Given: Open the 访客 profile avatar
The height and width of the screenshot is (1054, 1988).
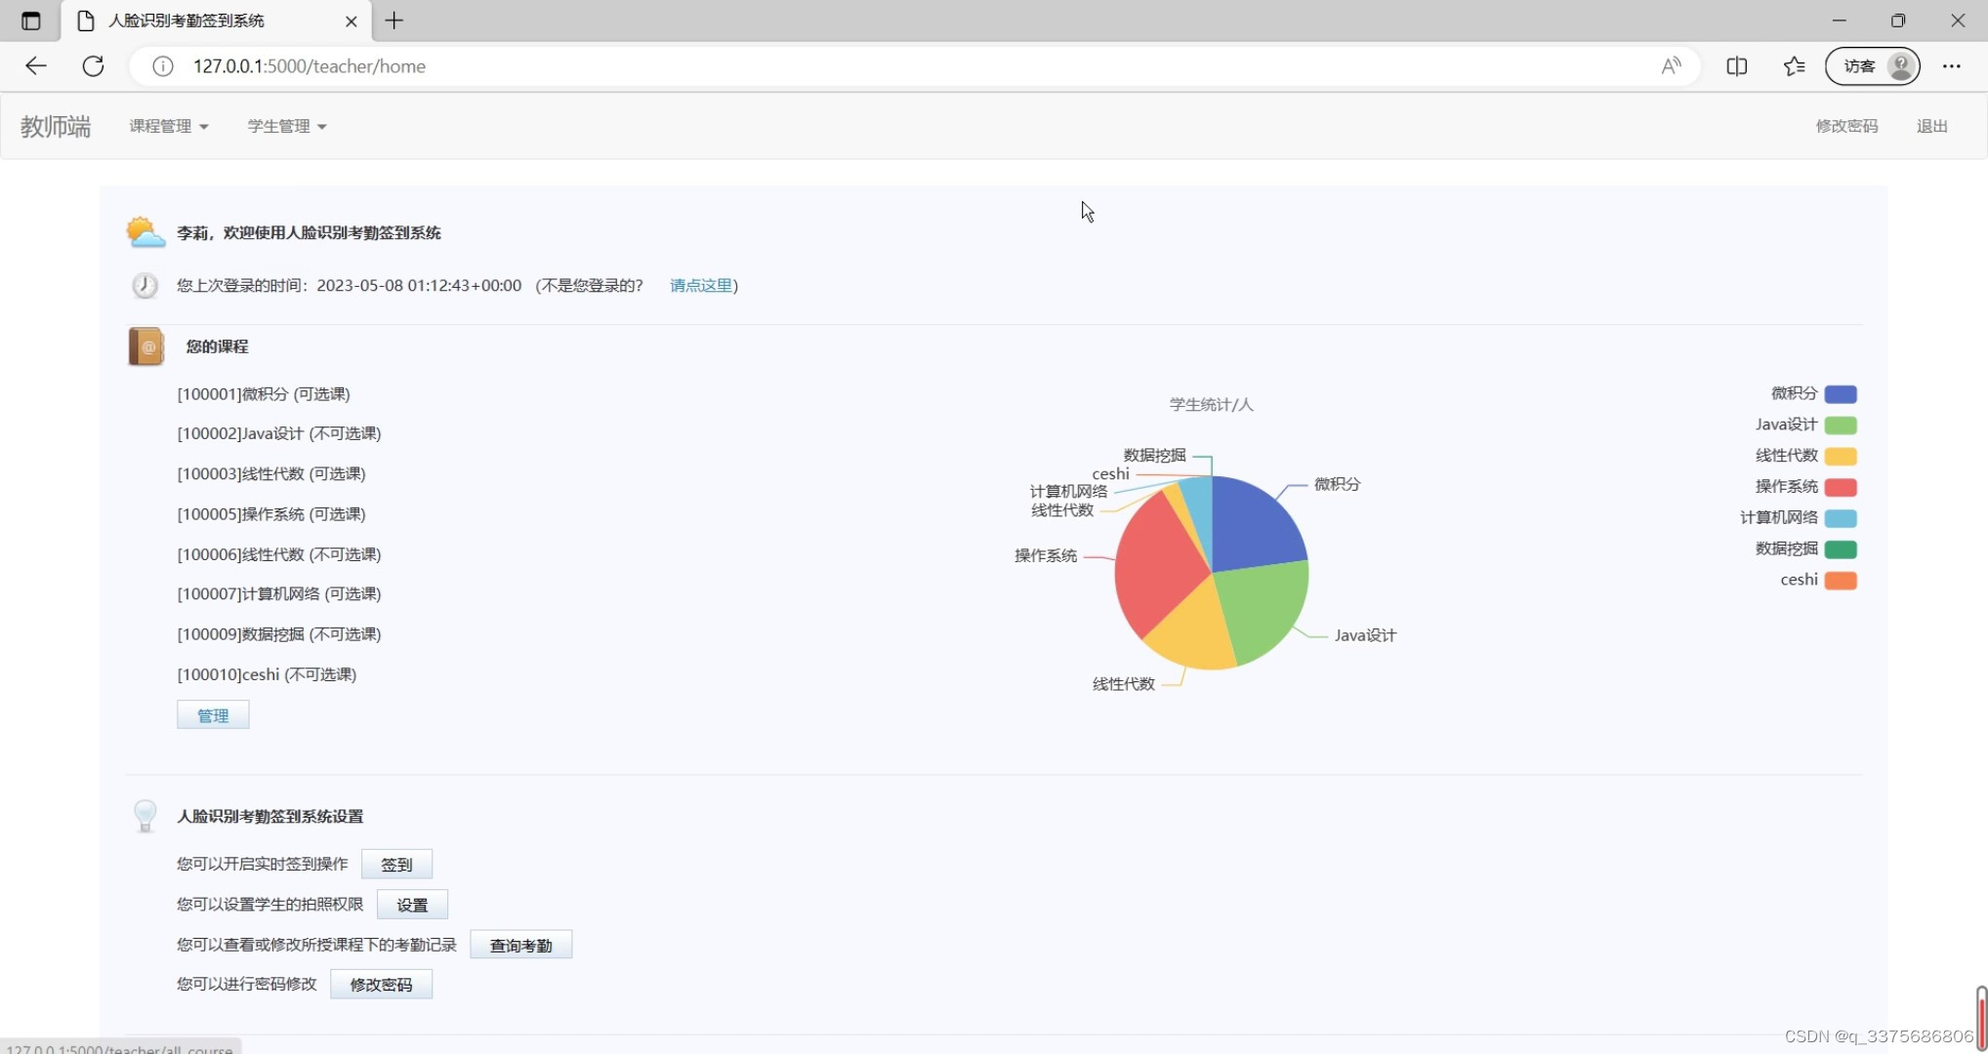Looking at the screenshot, I should [1872, 65].
